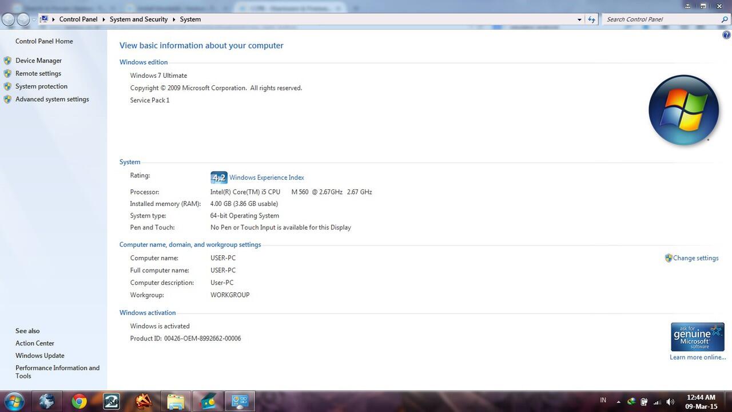Image resolution: width=732 pixels, height=412 pixels.
Task: Click the computer icon in the address bar
Action: [43, 19]
